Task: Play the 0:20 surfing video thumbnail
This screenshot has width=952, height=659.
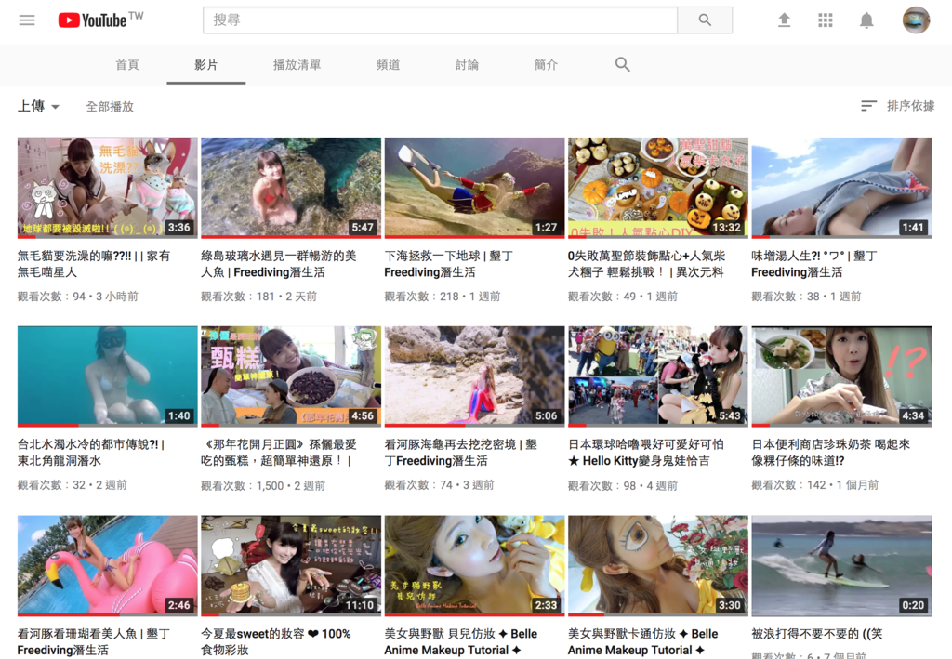Action: click(x=841, y=565)
